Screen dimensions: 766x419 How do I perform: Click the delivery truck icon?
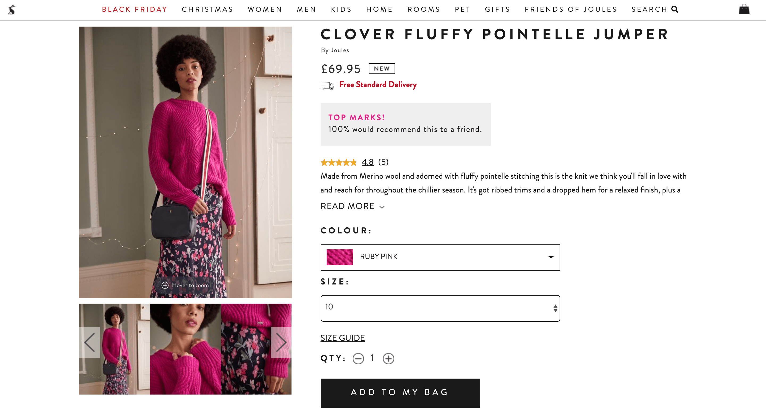(327, 86)
